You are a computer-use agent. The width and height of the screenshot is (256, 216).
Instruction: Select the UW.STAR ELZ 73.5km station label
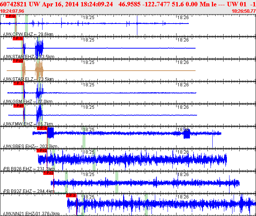click(x=28, y=79)
